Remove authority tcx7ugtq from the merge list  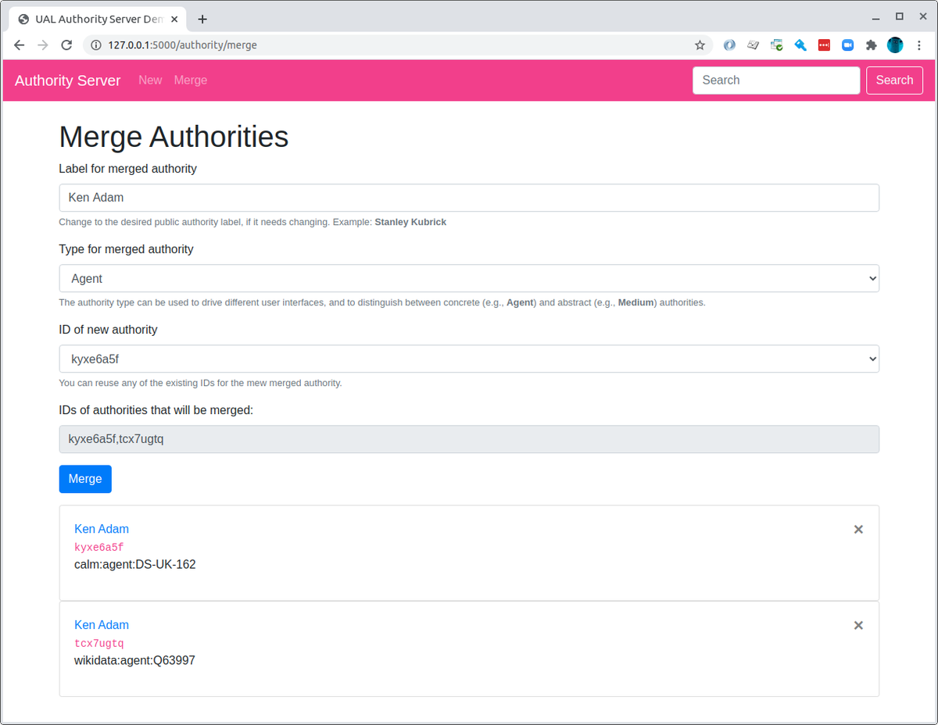tap(858, 625)
